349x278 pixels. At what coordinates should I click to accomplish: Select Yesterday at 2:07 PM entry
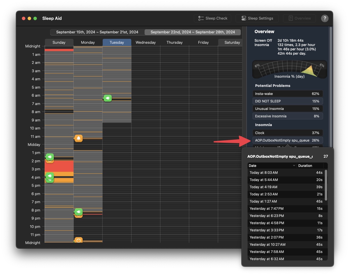[x=286, y=237]
